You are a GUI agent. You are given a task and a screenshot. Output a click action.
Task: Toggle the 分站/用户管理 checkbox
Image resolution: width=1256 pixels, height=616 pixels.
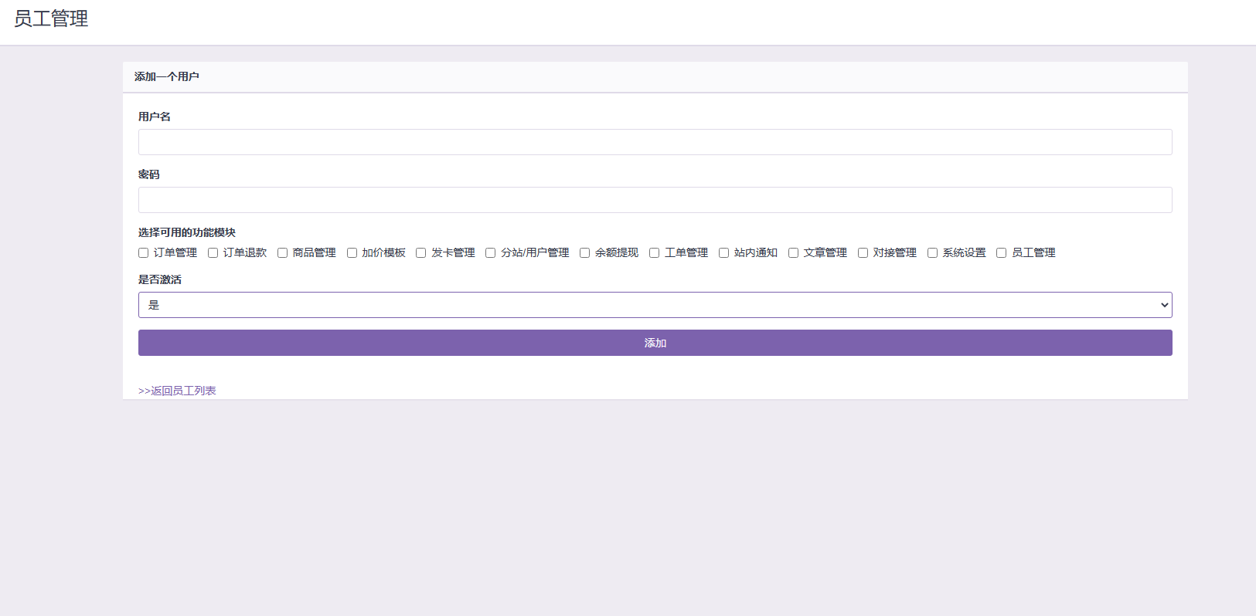pos(490,252)
